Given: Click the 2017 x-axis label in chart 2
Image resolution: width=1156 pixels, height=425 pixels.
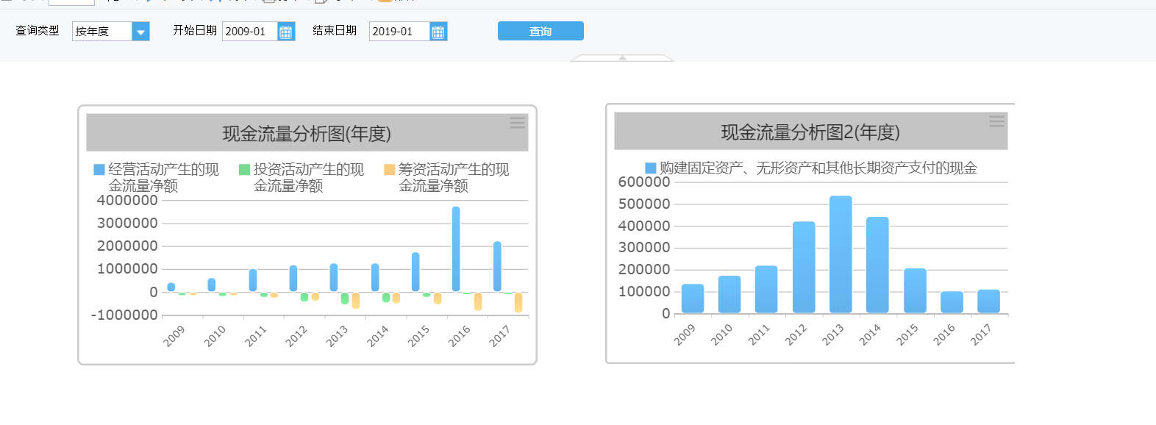Looking at the screenshot, I should 980,335.
